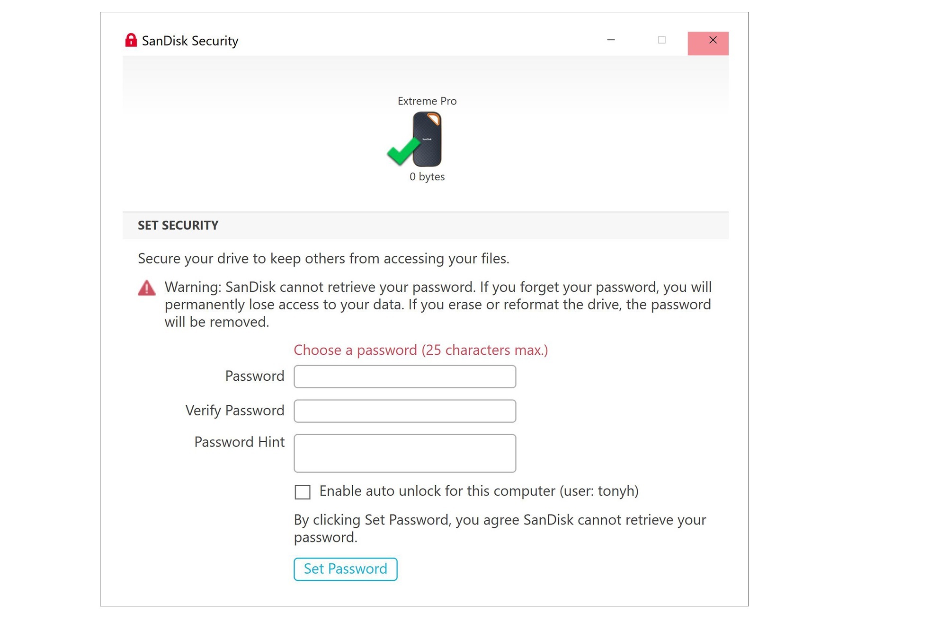Screen dimensions: 937x621
Task: Click the "Extreme Pro" drive name label
Action: pyautogui.click(x=427, y=101)
